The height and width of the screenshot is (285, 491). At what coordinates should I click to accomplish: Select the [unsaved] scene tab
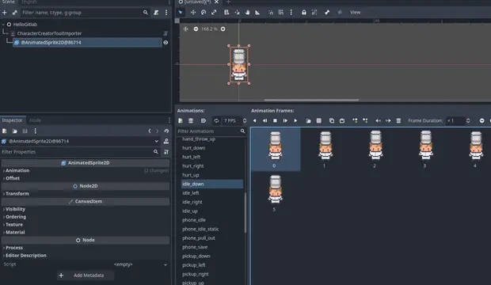pos(197,2)
